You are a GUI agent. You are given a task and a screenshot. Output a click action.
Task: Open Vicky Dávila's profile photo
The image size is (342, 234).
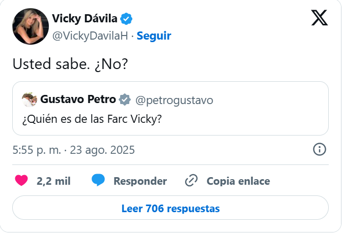pos(29,26)
